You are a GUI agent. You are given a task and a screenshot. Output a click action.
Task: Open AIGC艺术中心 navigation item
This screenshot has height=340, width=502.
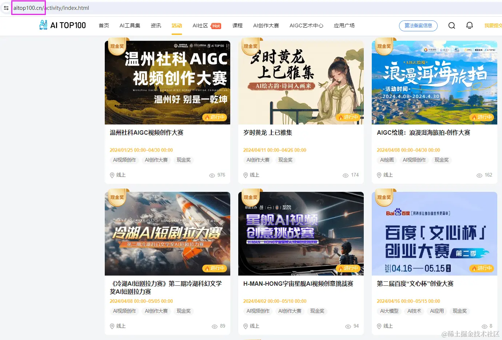(306, 25)
